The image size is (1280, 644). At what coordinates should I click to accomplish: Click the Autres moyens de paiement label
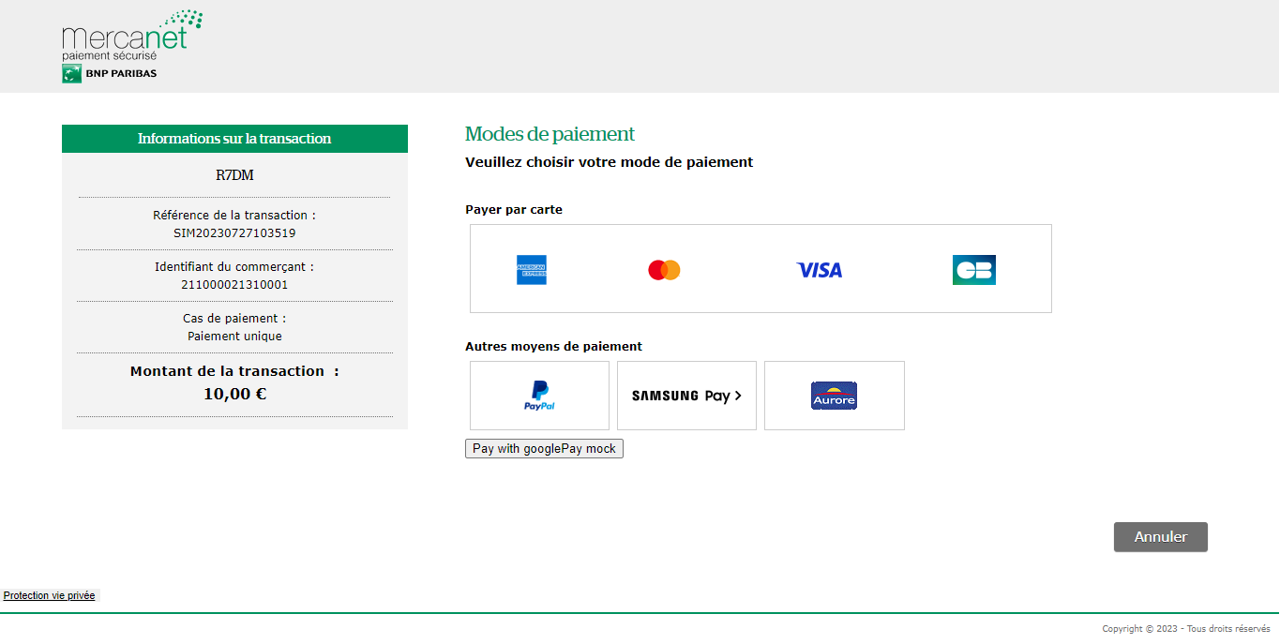coord(553,346)
